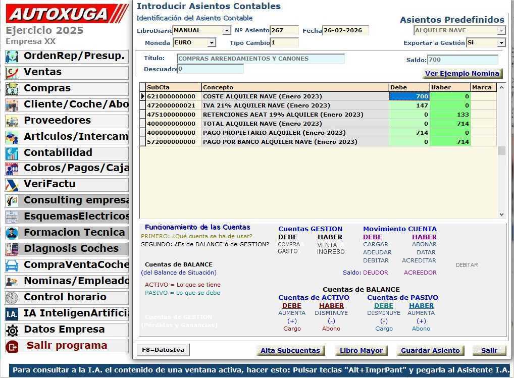Screen dimensions: 514x378
Task: Open Compras via its sidebar icon
Action: point(12,89)
